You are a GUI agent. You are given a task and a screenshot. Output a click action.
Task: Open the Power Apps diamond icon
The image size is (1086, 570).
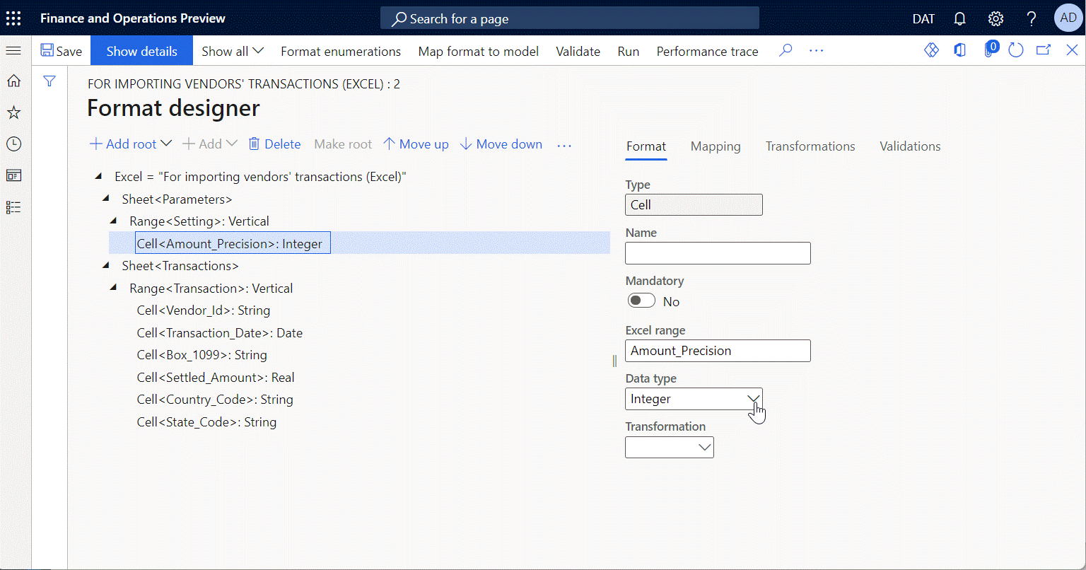tap(932, 50)
